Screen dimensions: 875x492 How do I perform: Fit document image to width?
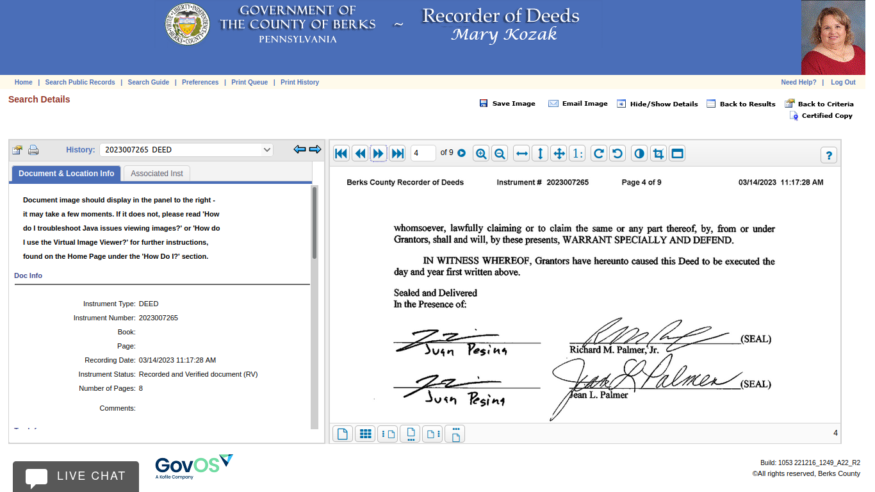(522, 153)
